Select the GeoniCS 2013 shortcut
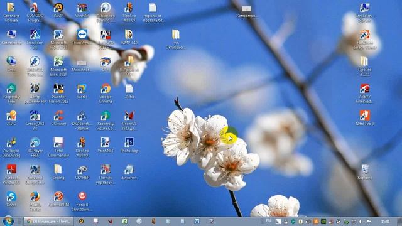This screenshot has width=402, height=226. pyautogui.click(x=129, y=121)
